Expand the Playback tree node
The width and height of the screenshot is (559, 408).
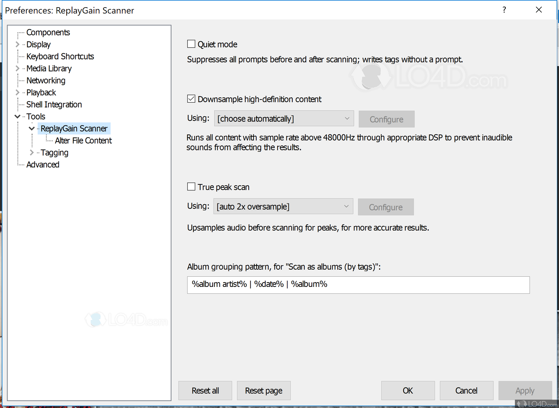point(17,93)
